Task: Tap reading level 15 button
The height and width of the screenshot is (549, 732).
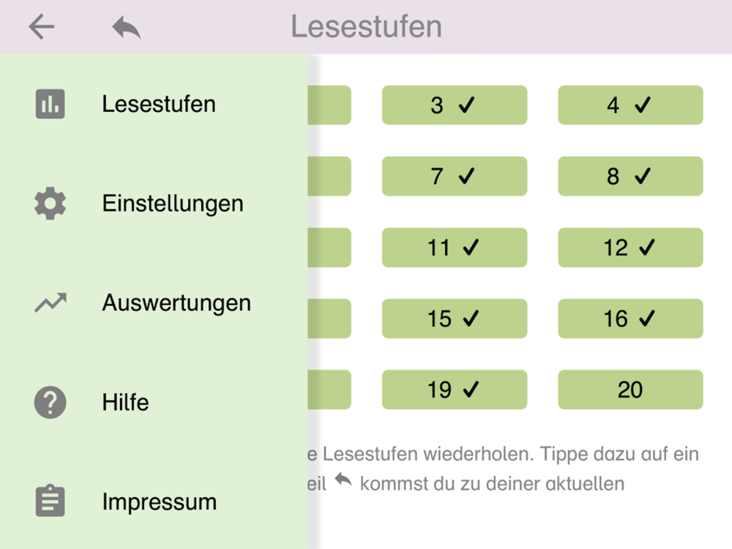Action: (455, 318)
